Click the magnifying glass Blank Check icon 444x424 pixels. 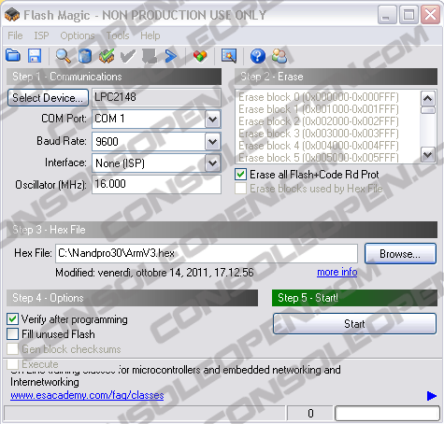[64, 56]
